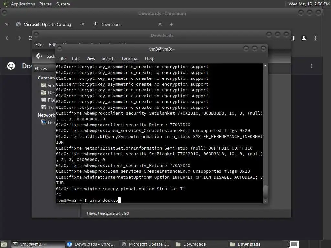This screenshot has height=248, width=331.
Task: Go back in Chromium browser
Action: [x=8, y=38]
